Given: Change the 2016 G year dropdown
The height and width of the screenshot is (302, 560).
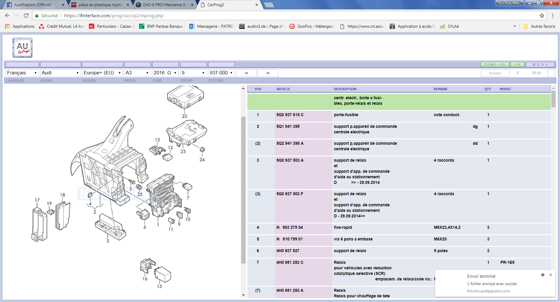Looking at the screenshot, I should tap(165, 73).
